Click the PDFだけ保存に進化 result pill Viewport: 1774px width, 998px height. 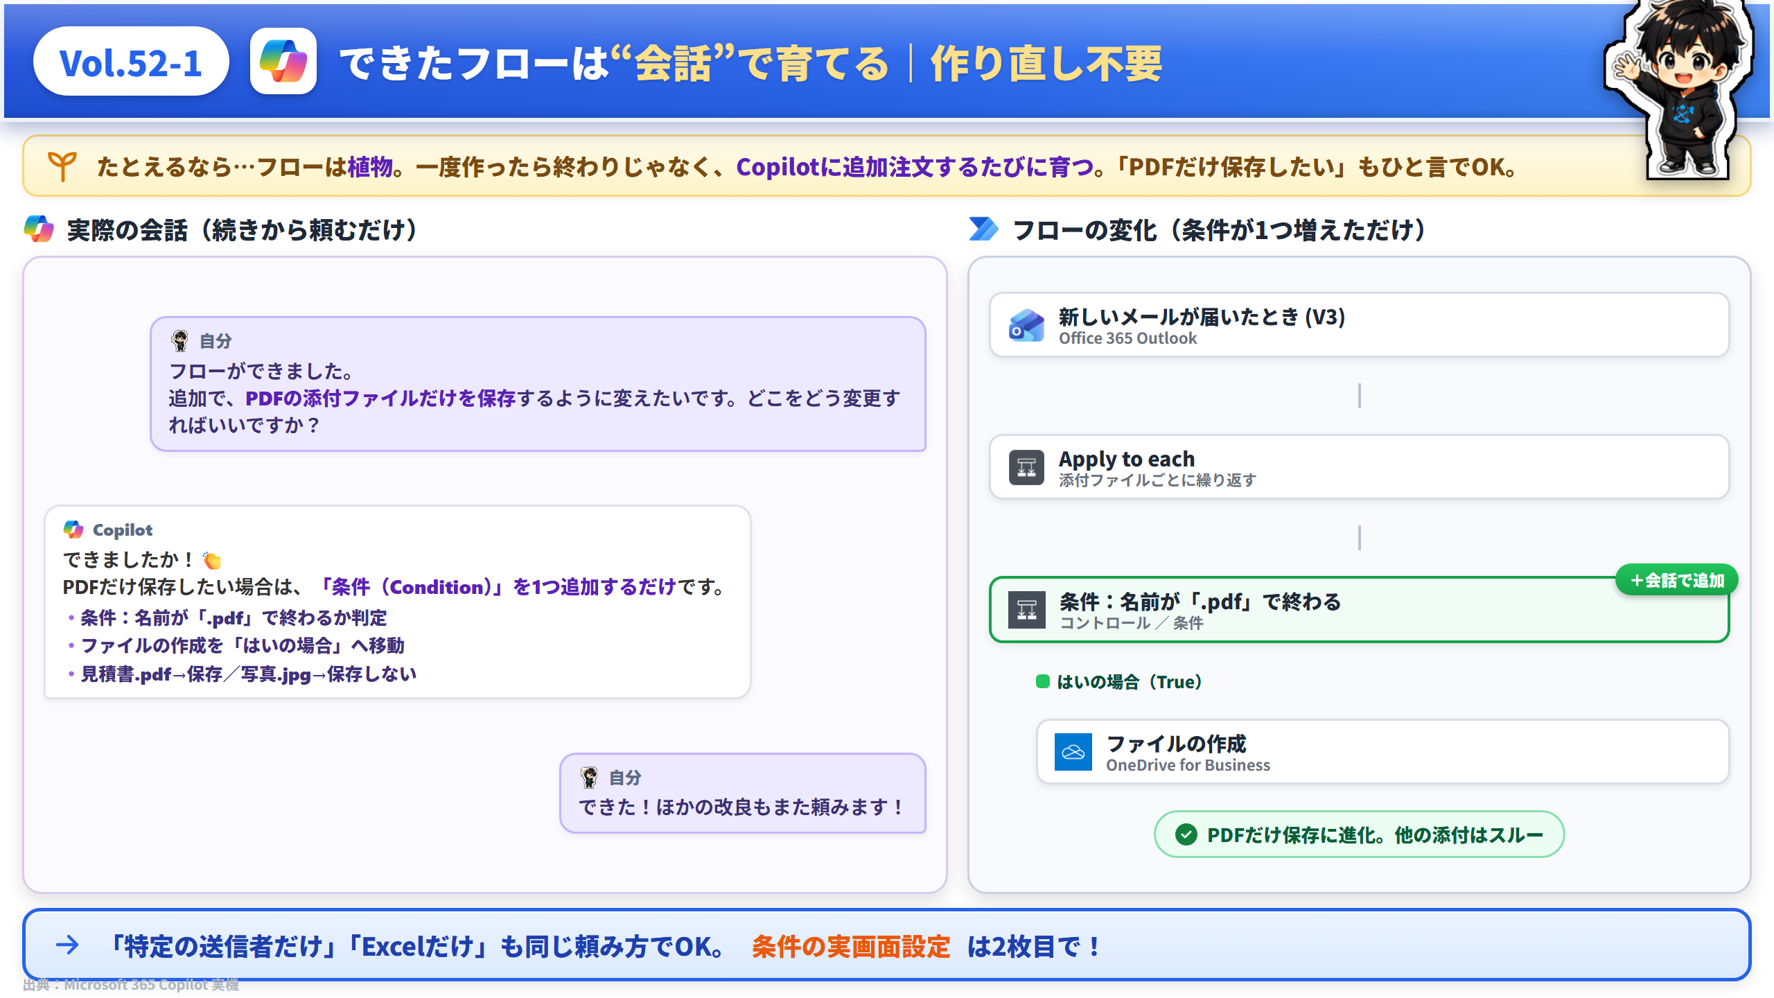[x=1359, y=834]
